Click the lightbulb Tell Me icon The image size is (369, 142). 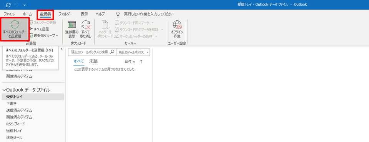pos(118,14)
